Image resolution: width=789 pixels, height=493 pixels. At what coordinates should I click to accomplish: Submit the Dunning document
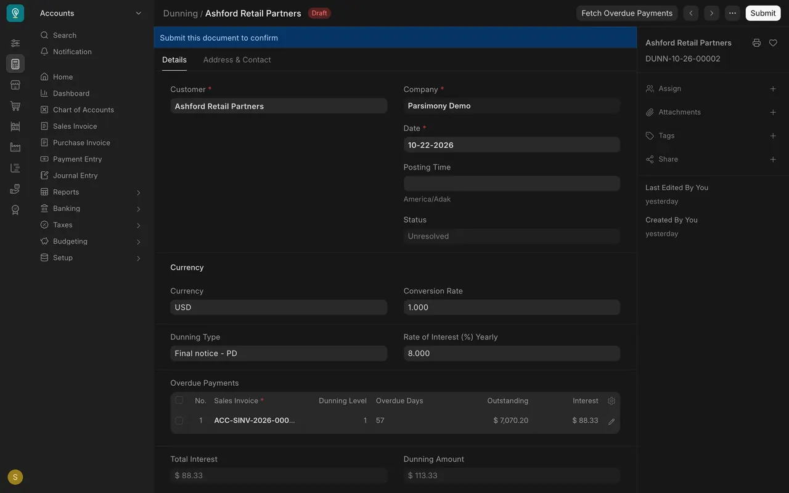(x=763, y=13)
